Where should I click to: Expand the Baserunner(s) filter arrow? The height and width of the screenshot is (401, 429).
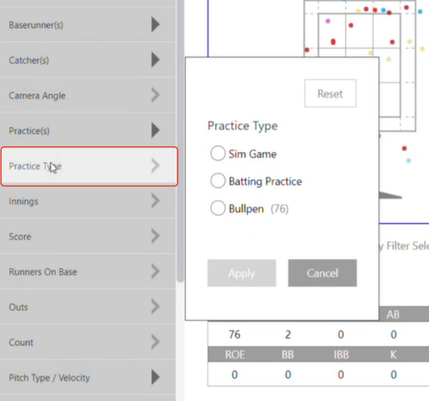click(x=155, y=25)
